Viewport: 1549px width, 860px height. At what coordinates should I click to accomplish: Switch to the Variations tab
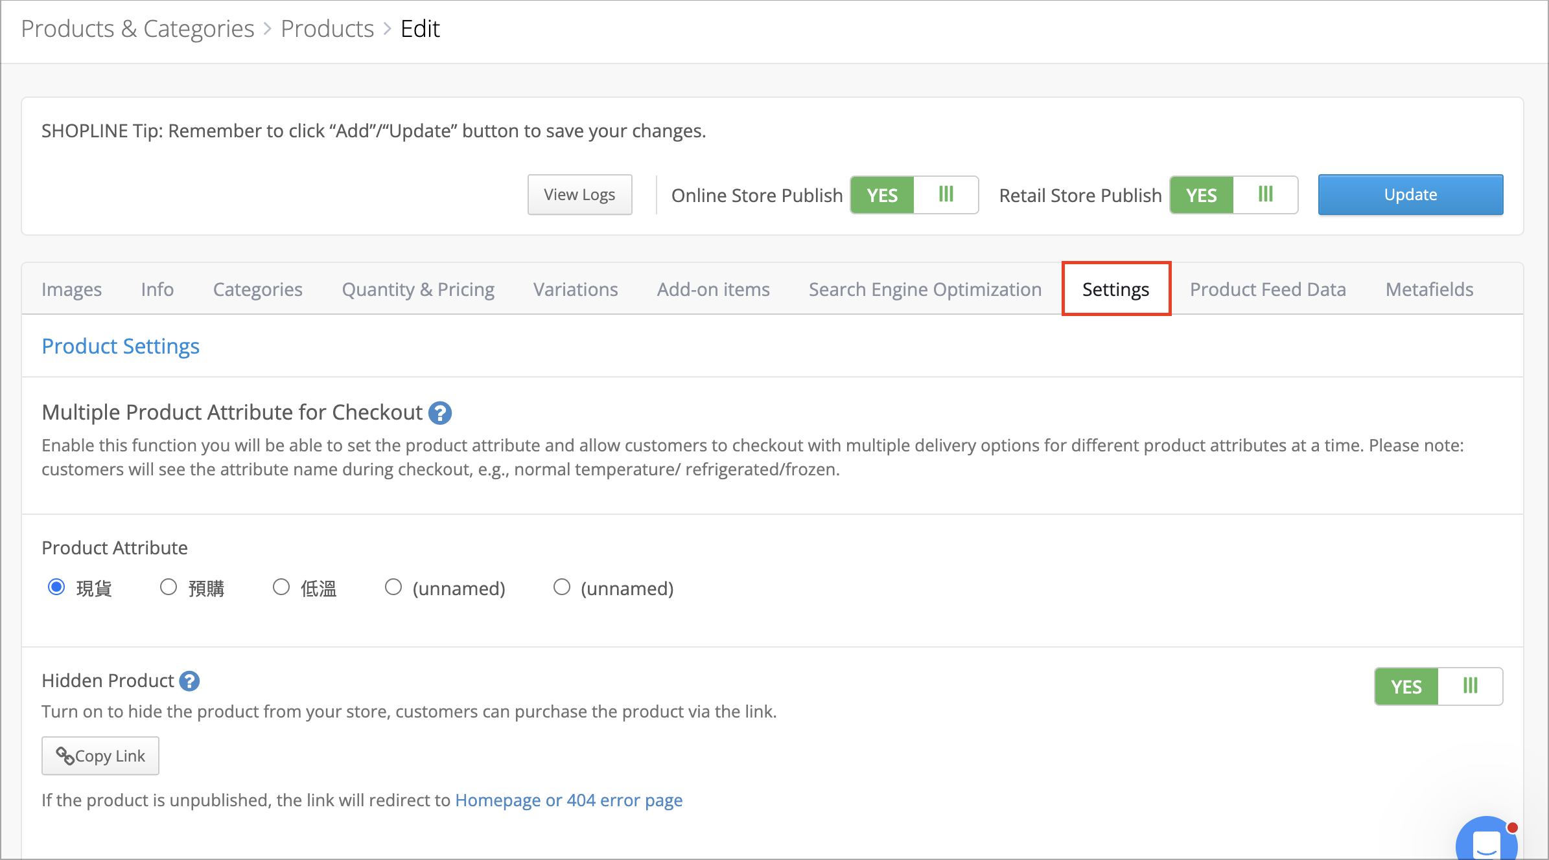click(576, 289)
